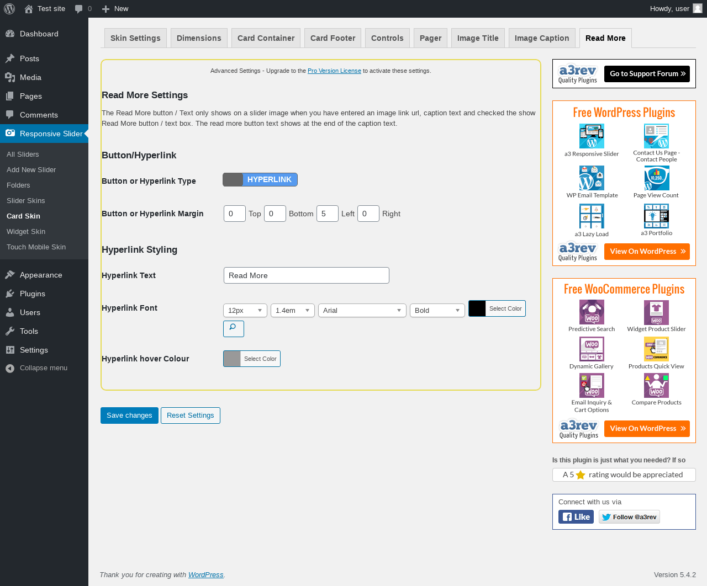Screen dimensions: 707x586
Task: Switch to the Dimensions tab
Action: tap(199, 38)
